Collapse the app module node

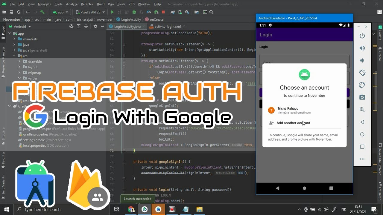pyautogui.click(x=10, y=33)
